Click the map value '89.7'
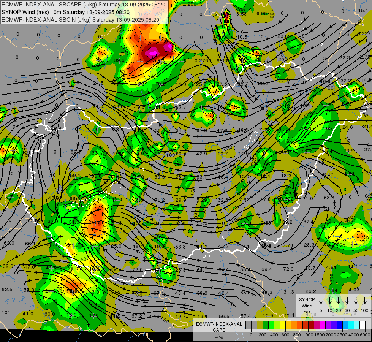The width and height of the screenshot is (372, 342). pyautogui.click(x=76, y=152)
